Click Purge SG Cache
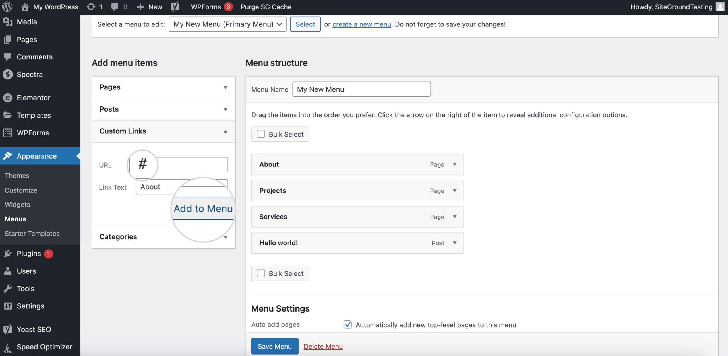This screenshot has width=728, height=356. [266, 7]
